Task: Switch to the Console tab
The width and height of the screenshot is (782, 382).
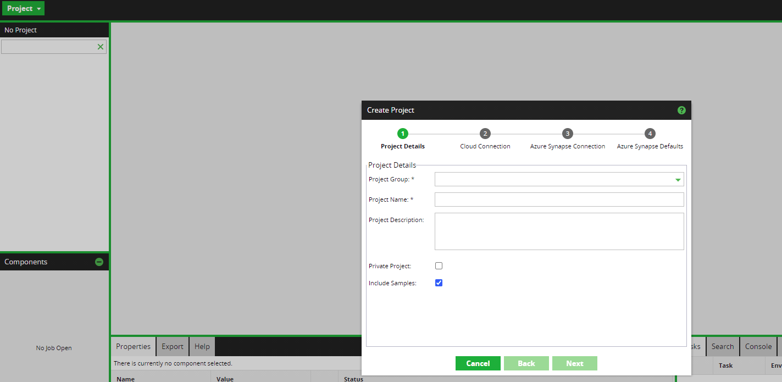Action: tap(758, 346)
